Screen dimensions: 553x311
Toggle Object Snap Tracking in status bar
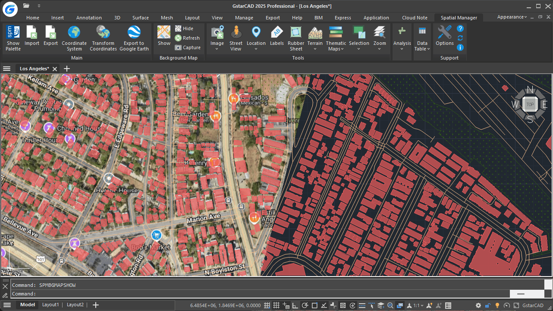[324, 305]
